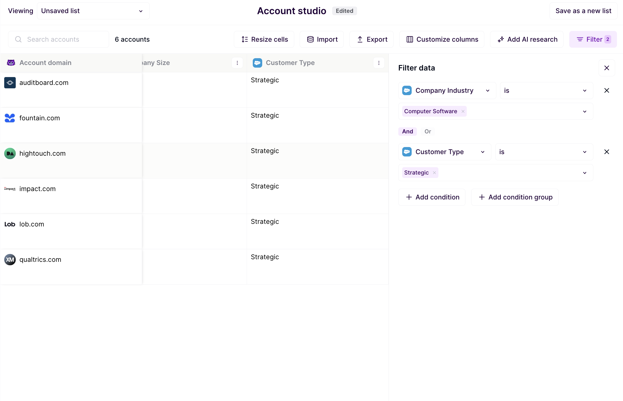This screenshot has height=401, width=623.
Task: Open the Strategic value dropdown
Action: [x=584, y=172]
